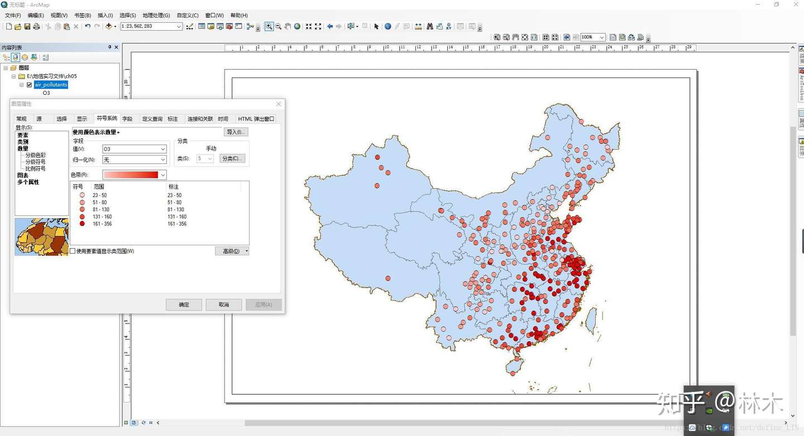The width and height of the screenshot is (804, 436).
Task: Open the ModelBuilder icon
Action: (x=250, y=26)
